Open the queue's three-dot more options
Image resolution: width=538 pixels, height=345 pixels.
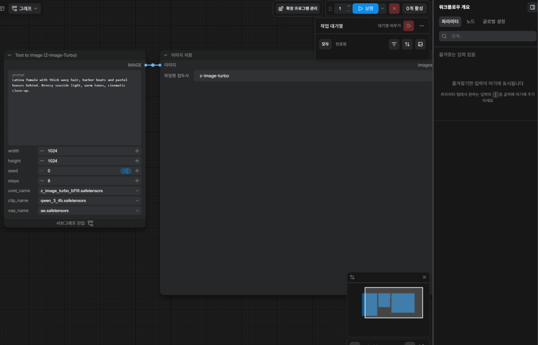coord(422,26)
